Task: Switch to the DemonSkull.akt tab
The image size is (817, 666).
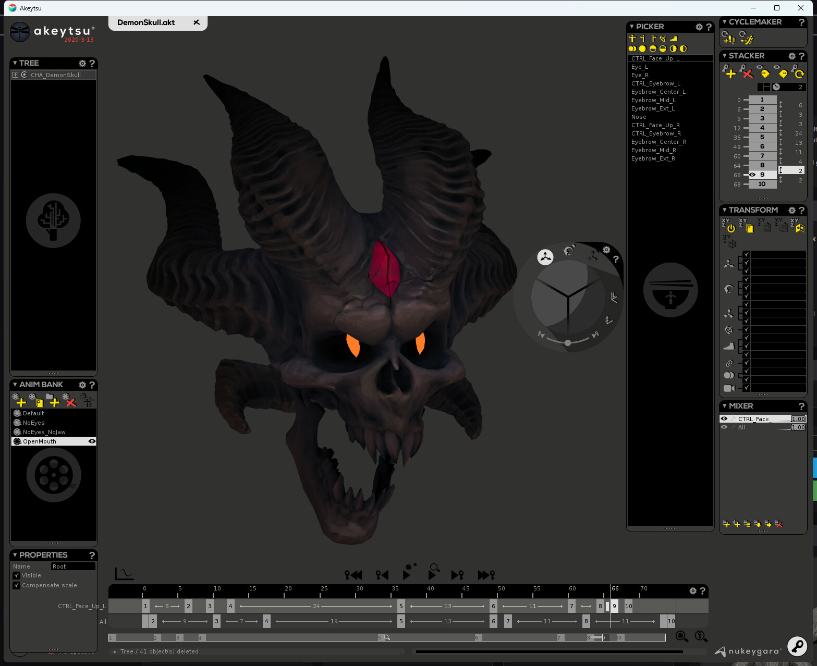Action: coord(147,22)
